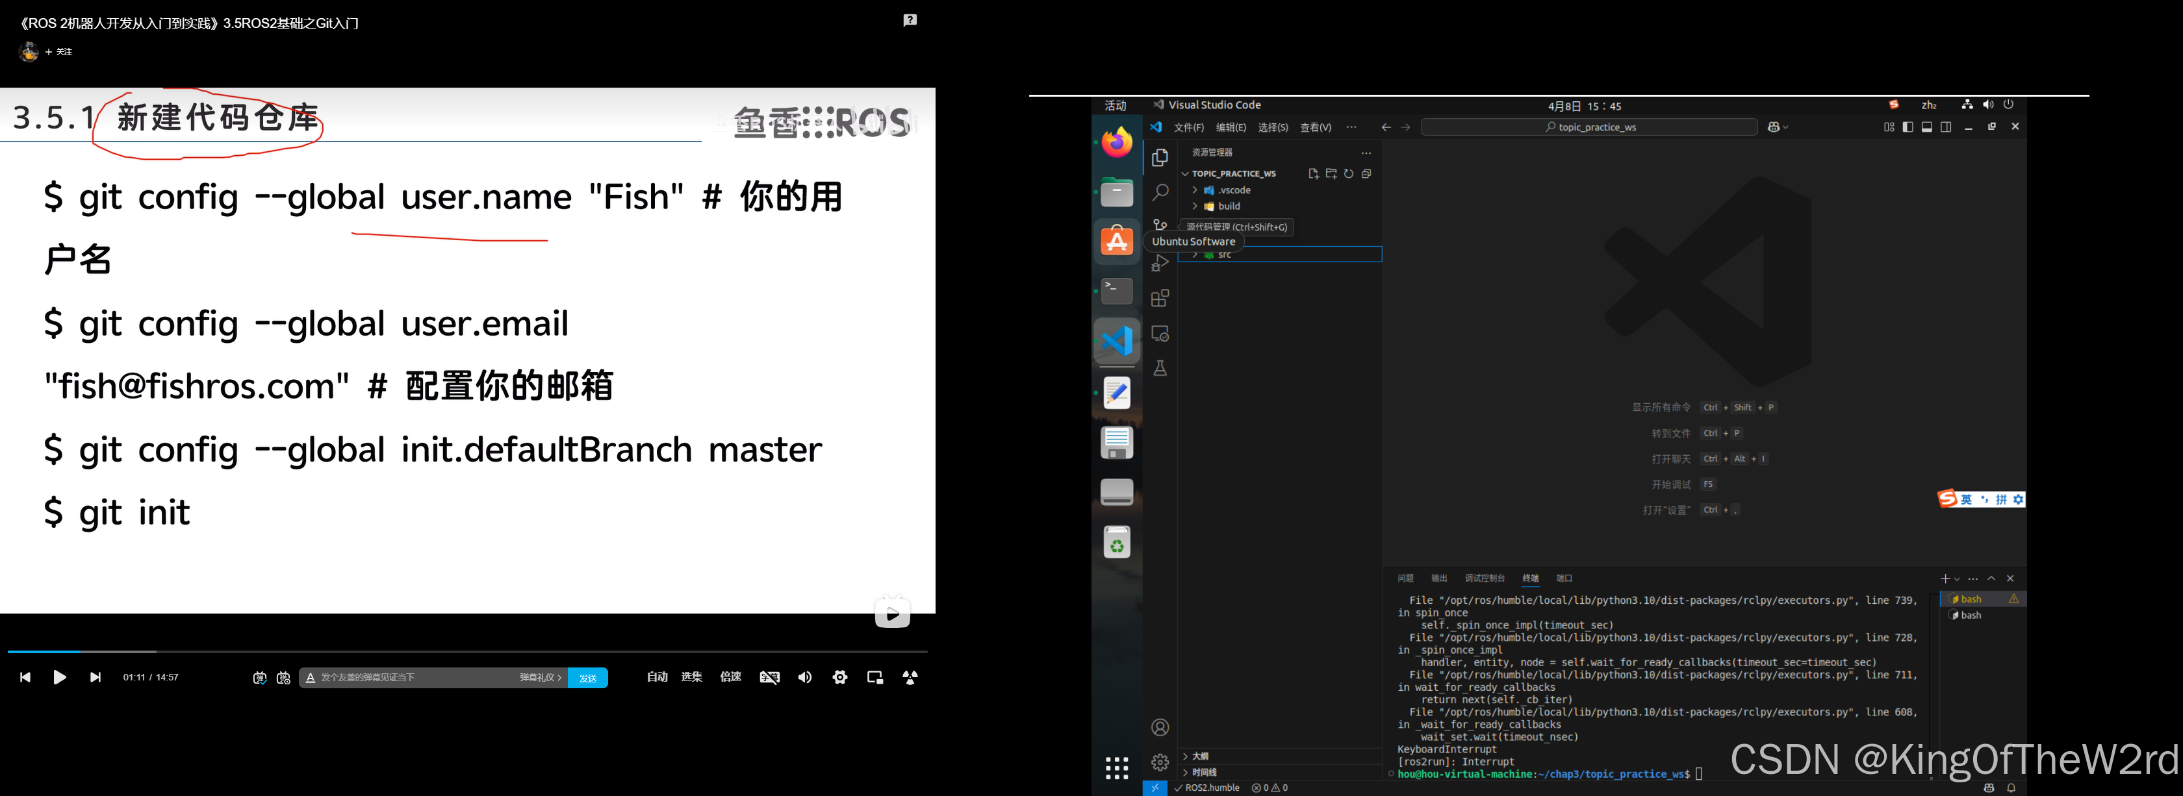
Task: Toggle the VS Code primary sidebar layout
Action: [1908, 127]
